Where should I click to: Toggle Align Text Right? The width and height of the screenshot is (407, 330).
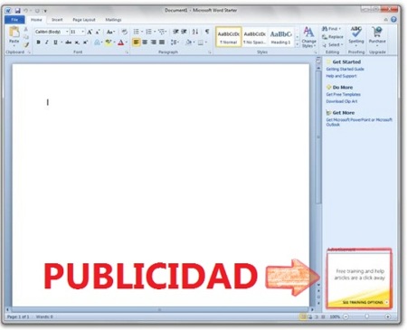(154, 42)
